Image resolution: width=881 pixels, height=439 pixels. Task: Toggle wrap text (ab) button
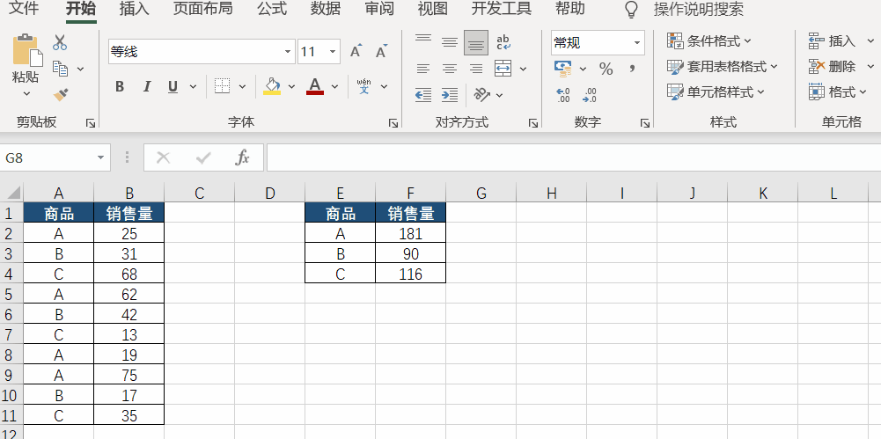[503, 42]
